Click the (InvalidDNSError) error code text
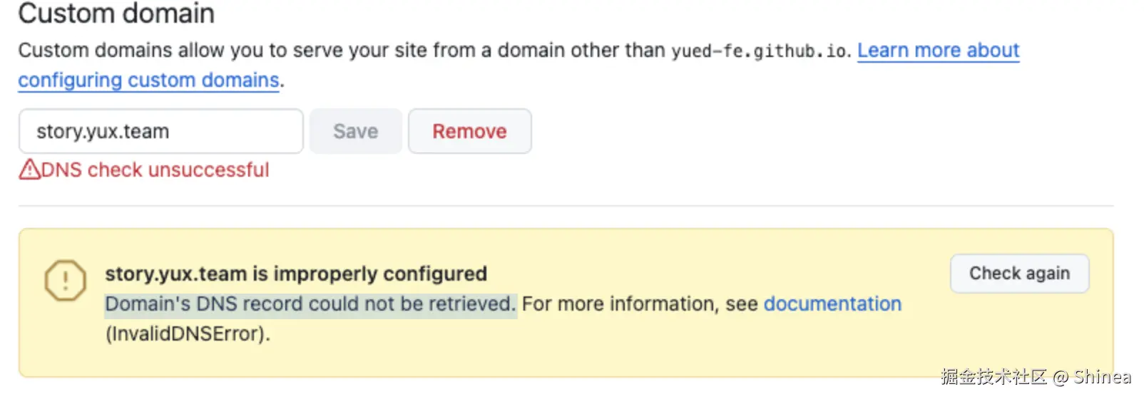This screenshot has width=1144, height=399. [x=188, y=333]
